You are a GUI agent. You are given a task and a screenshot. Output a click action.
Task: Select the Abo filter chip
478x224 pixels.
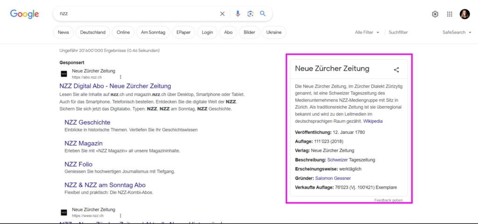[228, 32]
